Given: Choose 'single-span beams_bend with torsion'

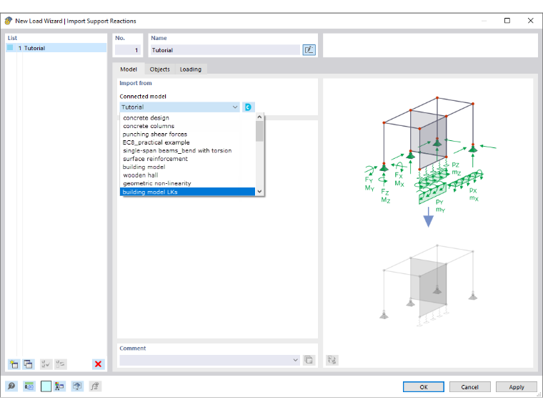Looking at the screenshot, I should coord(187,150).
